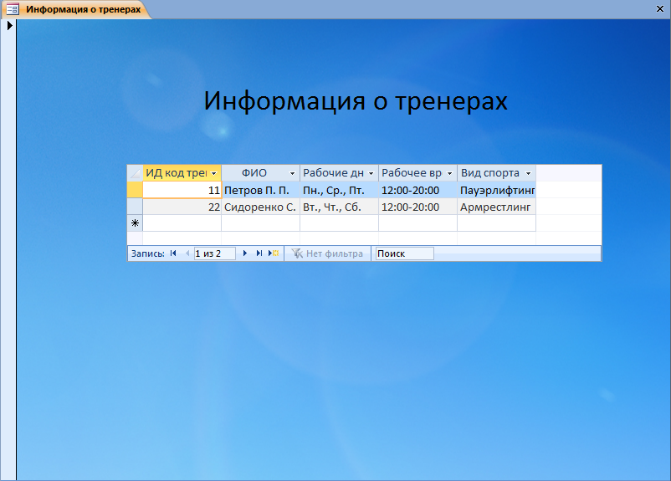Click the cell 'Вт., Чт., Сб.'
The height and width of the screenshot is (481, 671).
coord(340,207)
